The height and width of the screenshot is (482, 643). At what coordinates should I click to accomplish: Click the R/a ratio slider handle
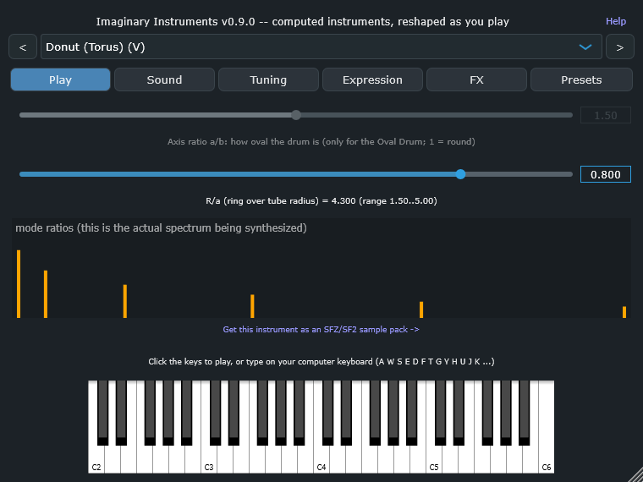pyautogui.click(x=460, y=174)
